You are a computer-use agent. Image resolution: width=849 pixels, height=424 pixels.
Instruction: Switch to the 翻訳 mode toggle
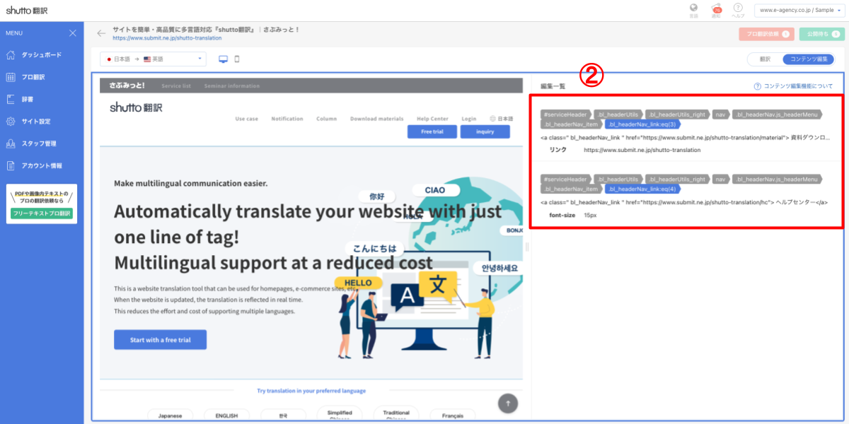click(x=765, y=59)
